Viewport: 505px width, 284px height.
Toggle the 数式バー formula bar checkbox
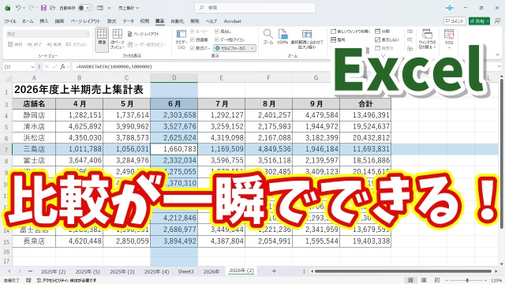(193, 48)
